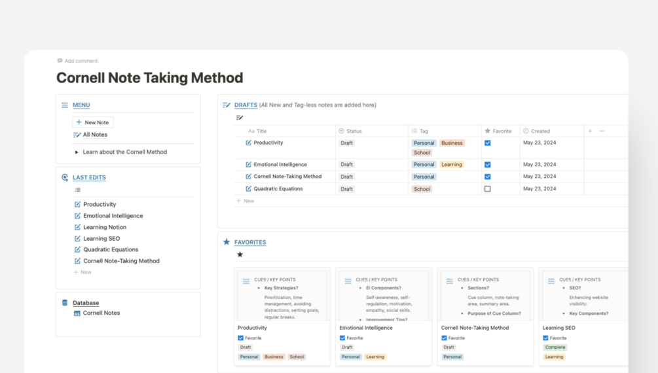Click the black star view icon under FAVORITES

[240, 255]
